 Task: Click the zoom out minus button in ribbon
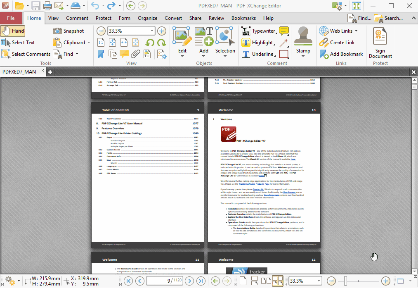tap(101, 31)
